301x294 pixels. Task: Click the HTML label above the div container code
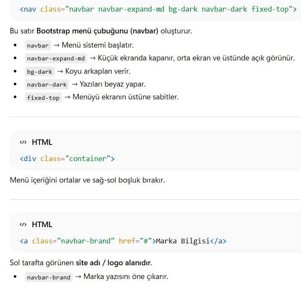click(x=42, y=142)
